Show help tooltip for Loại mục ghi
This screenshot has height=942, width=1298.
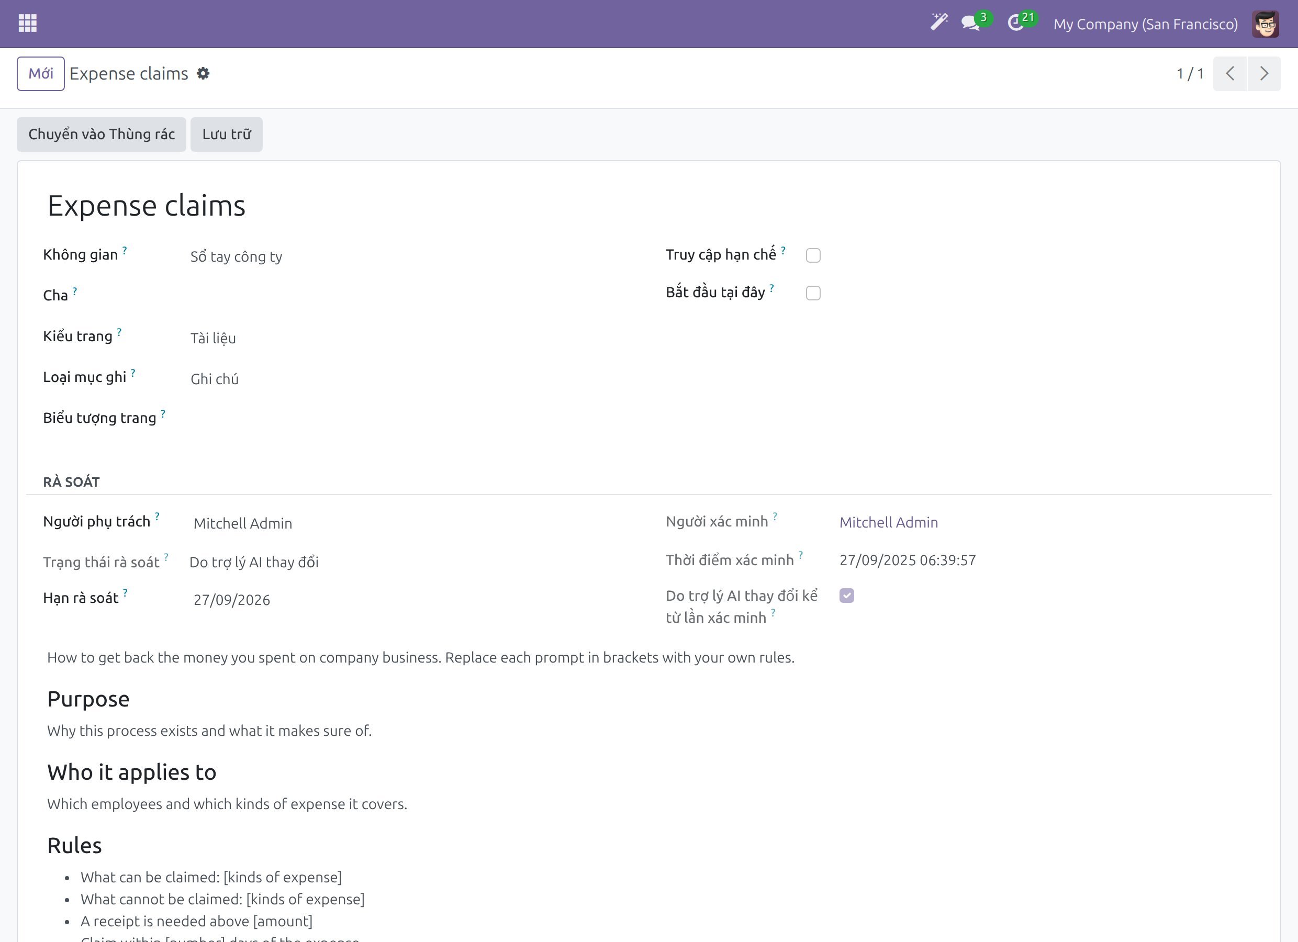[133, 373]
